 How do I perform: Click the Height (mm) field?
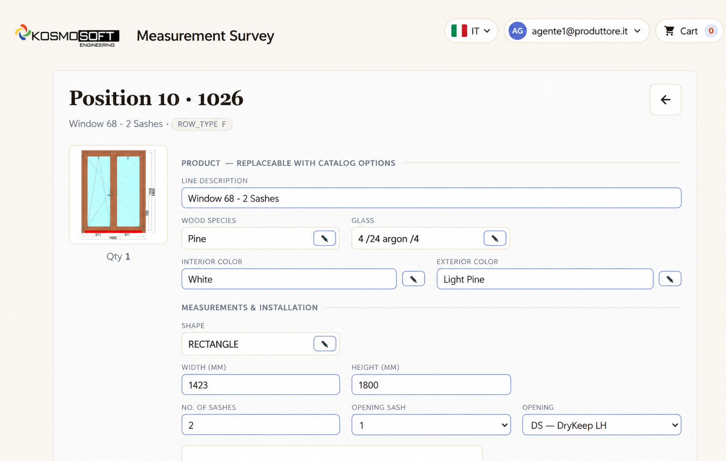click(431, 384)
